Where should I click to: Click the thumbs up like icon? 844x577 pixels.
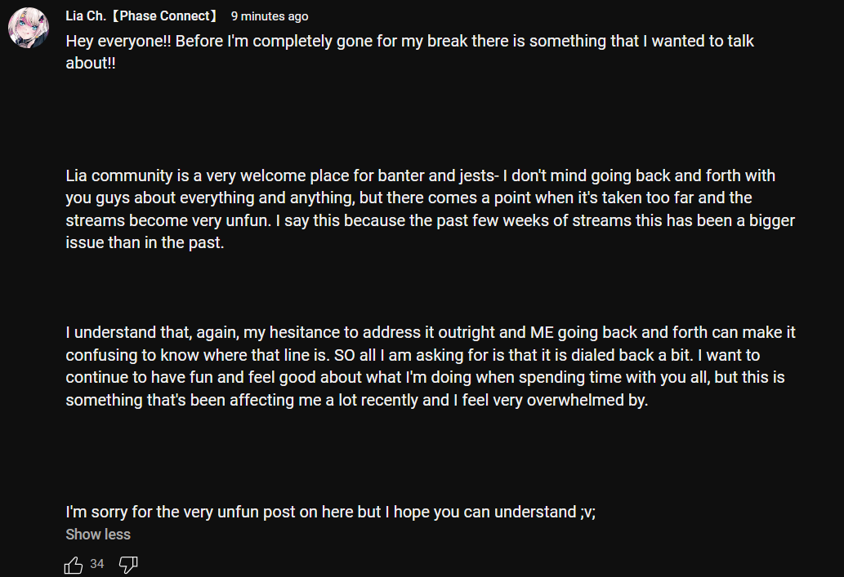click(x=74, y=564)
